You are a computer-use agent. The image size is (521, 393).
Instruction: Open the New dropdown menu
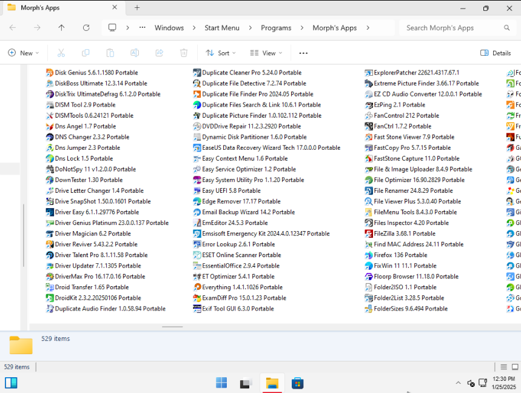23,53
